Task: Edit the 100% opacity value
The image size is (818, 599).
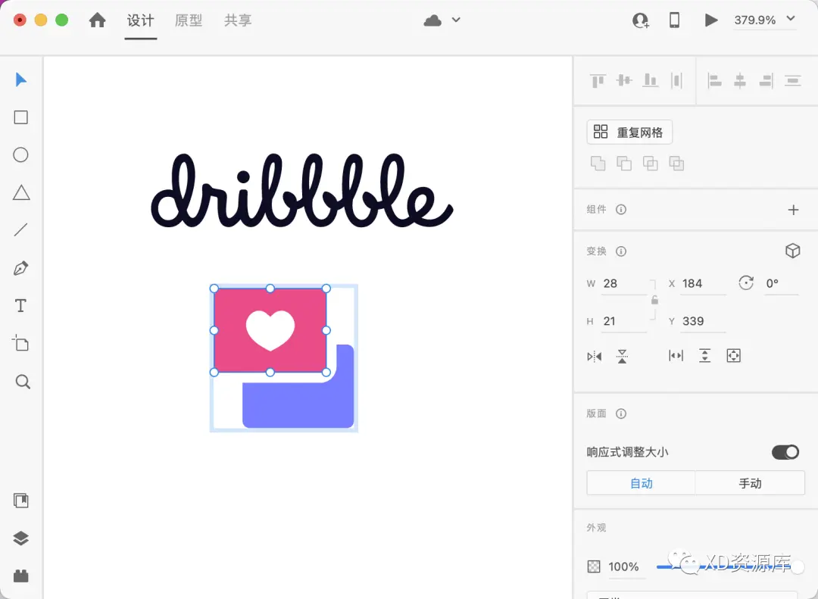Action: [x=626, y=566]
